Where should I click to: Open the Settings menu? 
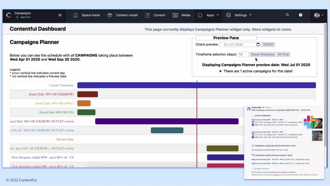[240, 15]
